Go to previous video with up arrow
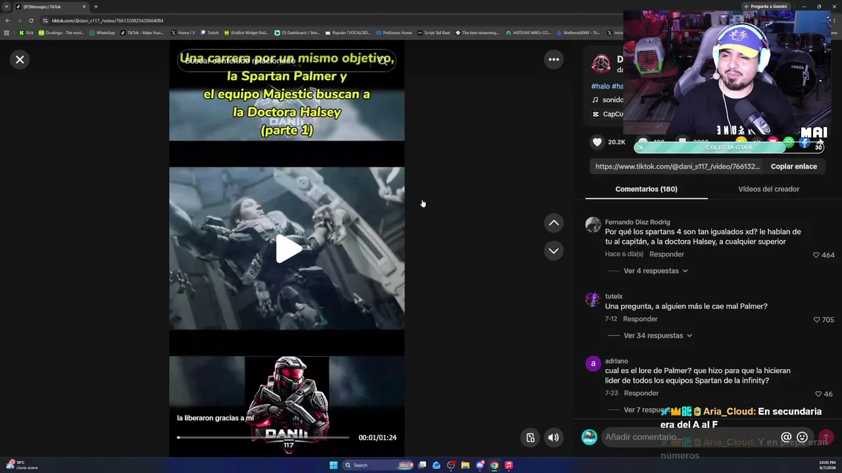This screenshot has width=842, height=473. click(x=554, y=223)
